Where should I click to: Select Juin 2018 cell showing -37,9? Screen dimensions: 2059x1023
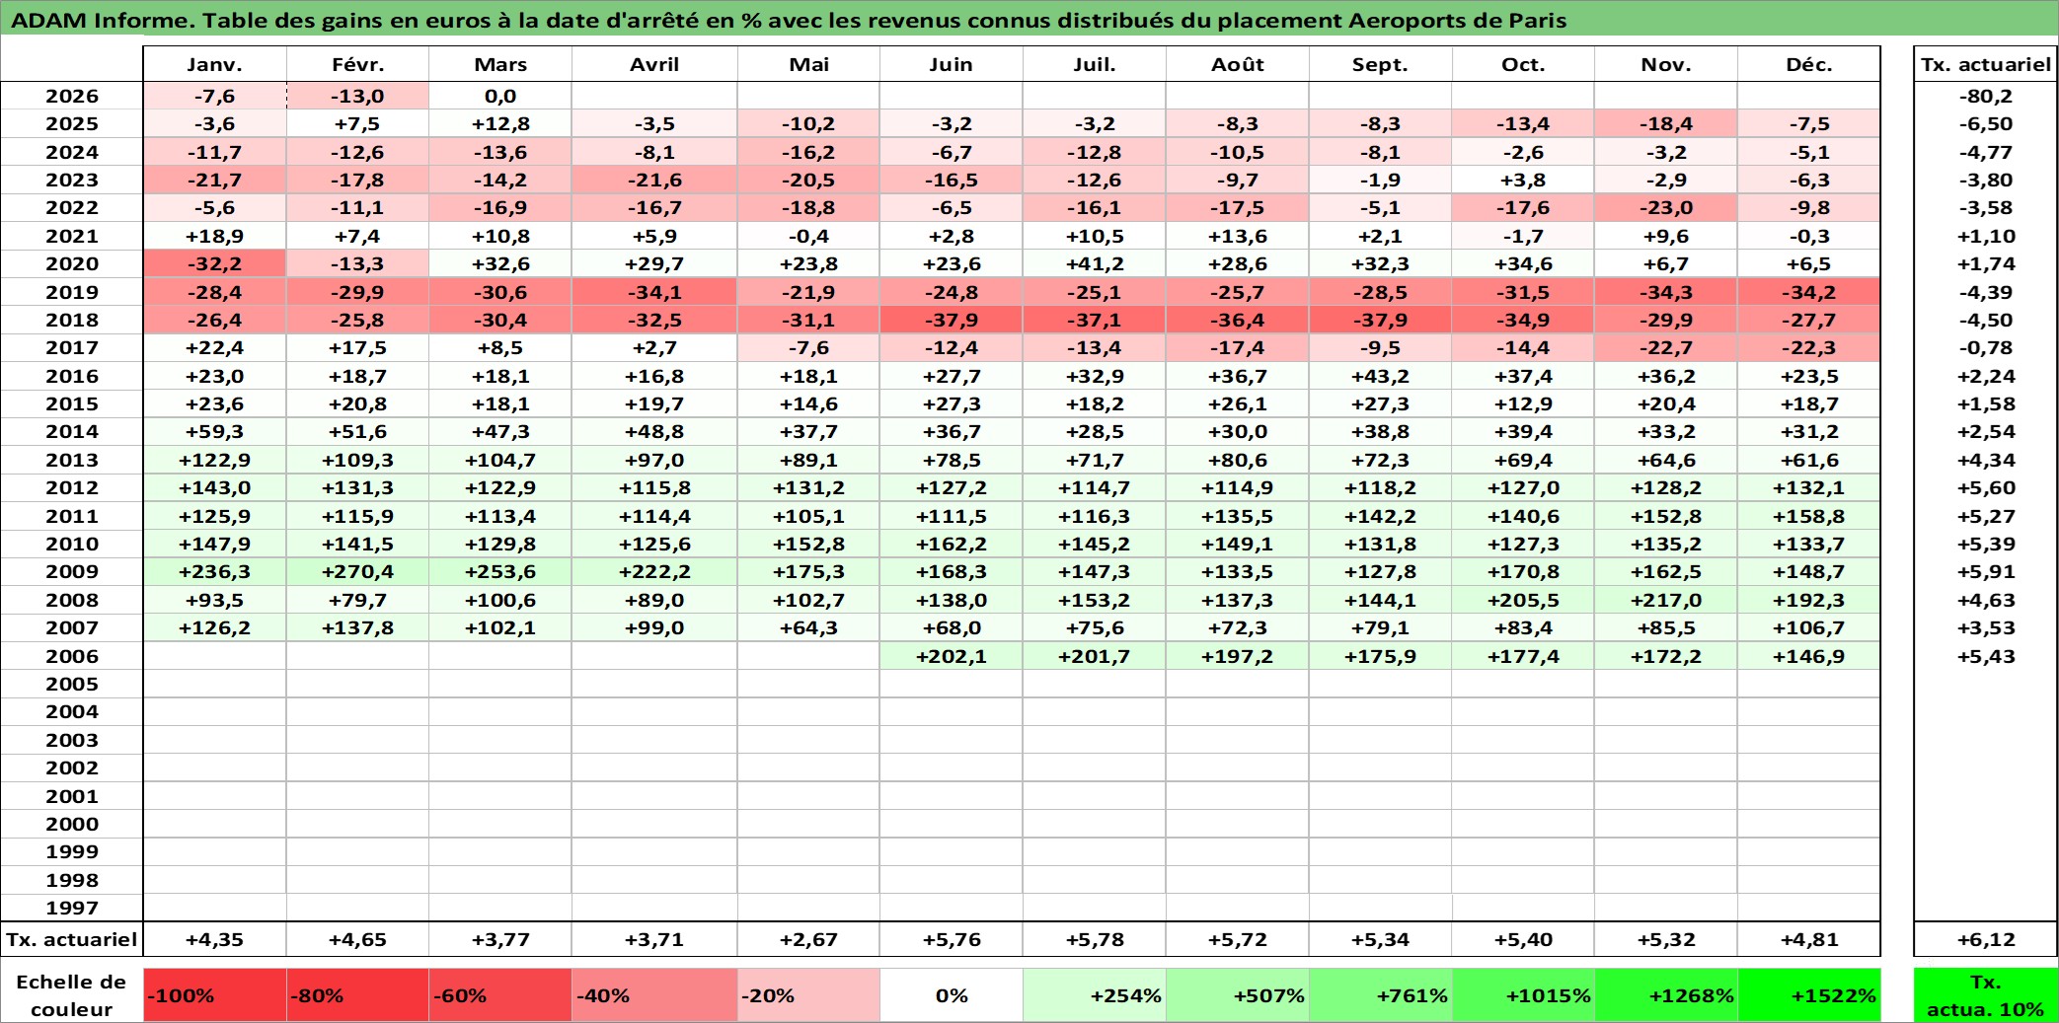952,320
